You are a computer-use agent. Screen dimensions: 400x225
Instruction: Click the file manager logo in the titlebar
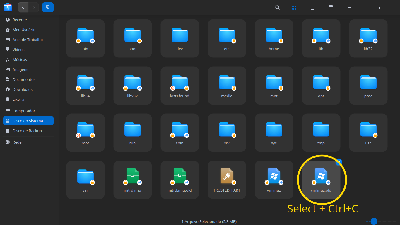point(7,7)
